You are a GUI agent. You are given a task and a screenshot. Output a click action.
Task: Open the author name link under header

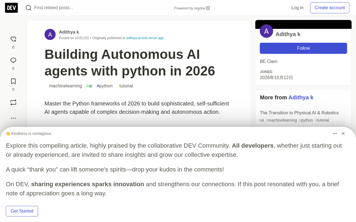coord(69,32)
